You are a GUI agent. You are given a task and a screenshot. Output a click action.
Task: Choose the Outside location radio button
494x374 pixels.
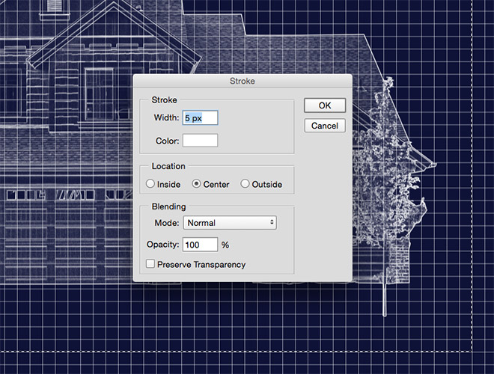[245, 184]
